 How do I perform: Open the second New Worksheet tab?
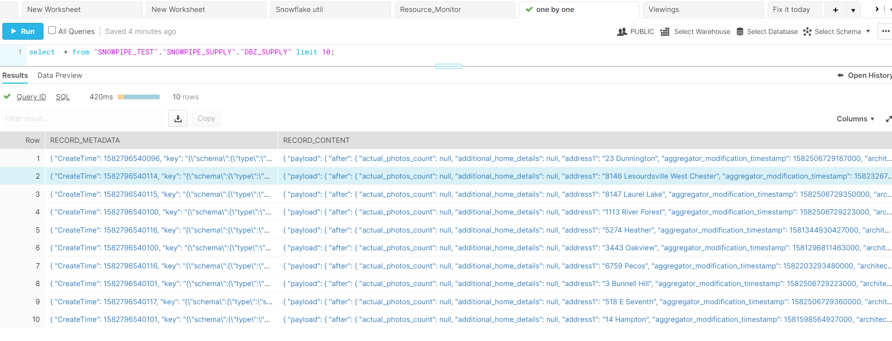point(207,10)
